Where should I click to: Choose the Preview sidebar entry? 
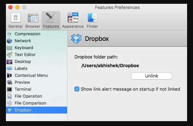[37, 82]
